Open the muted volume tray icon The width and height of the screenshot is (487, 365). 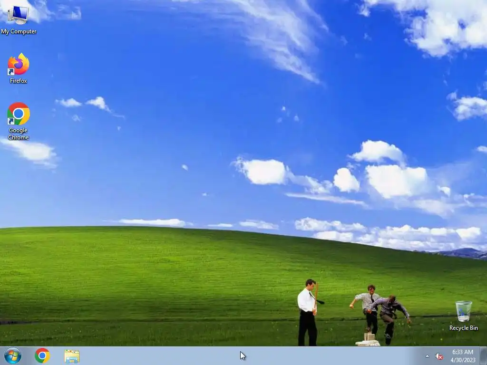tap(439, 356)
